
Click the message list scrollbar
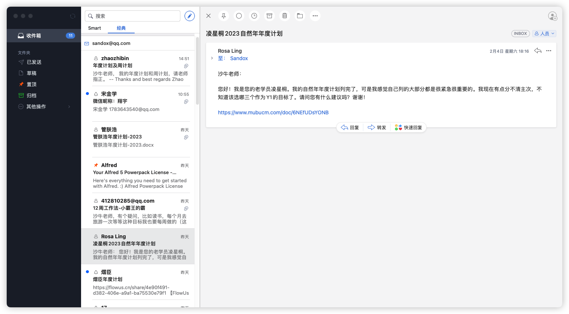197,71
